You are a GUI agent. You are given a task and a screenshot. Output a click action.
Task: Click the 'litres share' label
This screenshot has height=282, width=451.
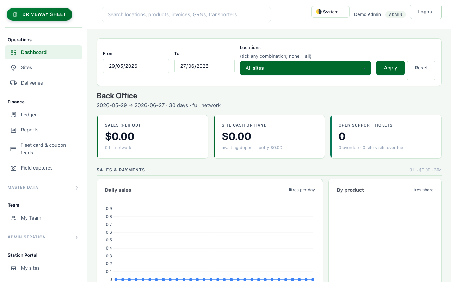pyautogui.click(x=422, y=190)
